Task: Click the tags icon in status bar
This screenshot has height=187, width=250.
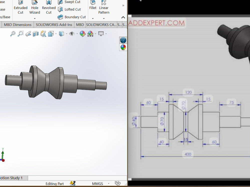Action: (118, 183)
